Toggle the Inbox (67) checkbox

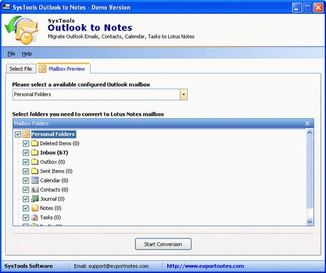click(25, 153)
